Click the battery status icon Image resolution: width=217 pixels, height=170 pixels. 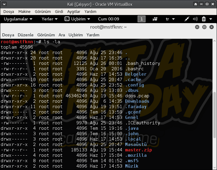(x=204, y=19)
